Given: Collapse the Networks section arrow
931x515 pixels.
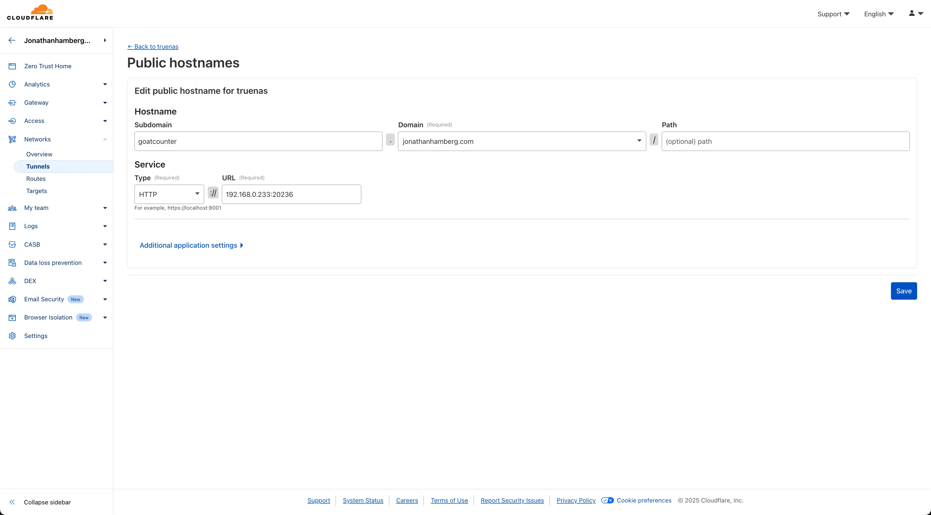Looking at the screenshot, I should (x=105, y=139).
